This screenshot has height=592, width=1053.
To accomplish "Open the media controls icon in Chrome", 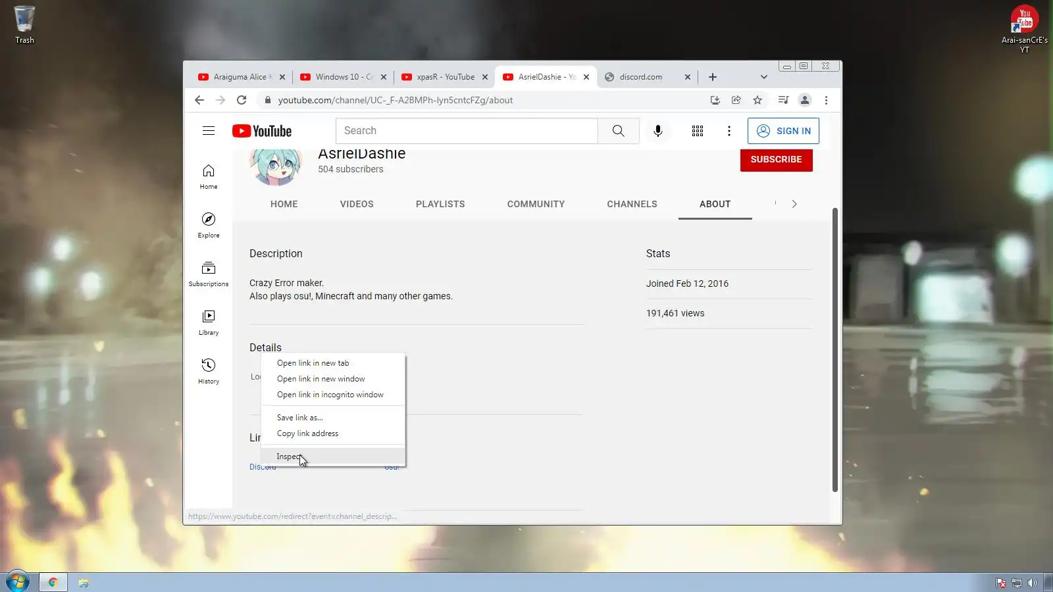I will click(783, 100).
